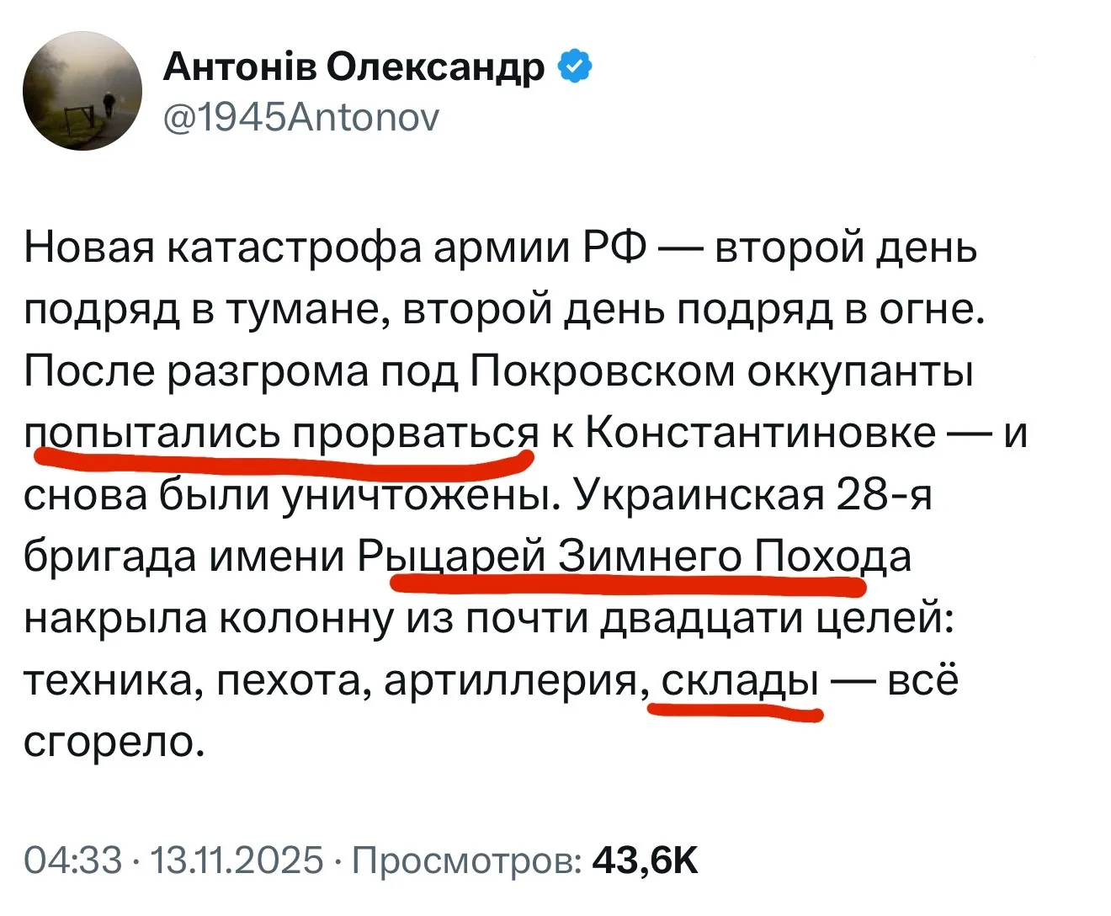Click the underlined phrase попытались прорваться
Image resolution: width=1111 pixels, height=916 pixels.
tap(281, 434)
